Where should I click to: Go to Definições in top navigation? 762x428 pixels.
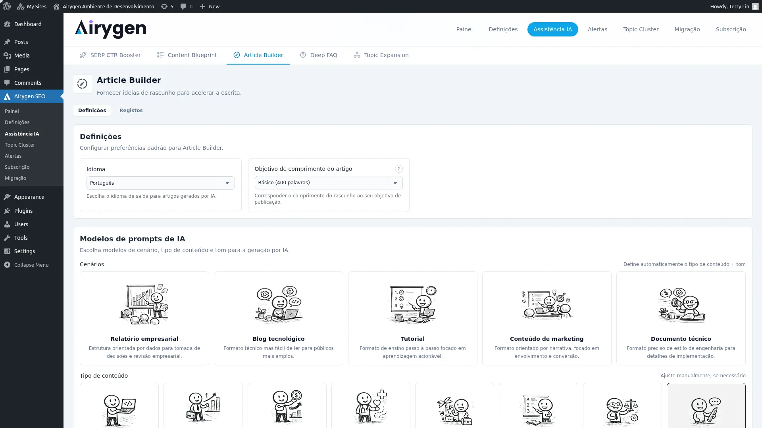(503, 29)
